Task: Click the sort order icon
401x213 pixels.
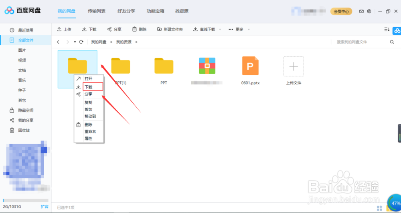Action: point(387,30)
